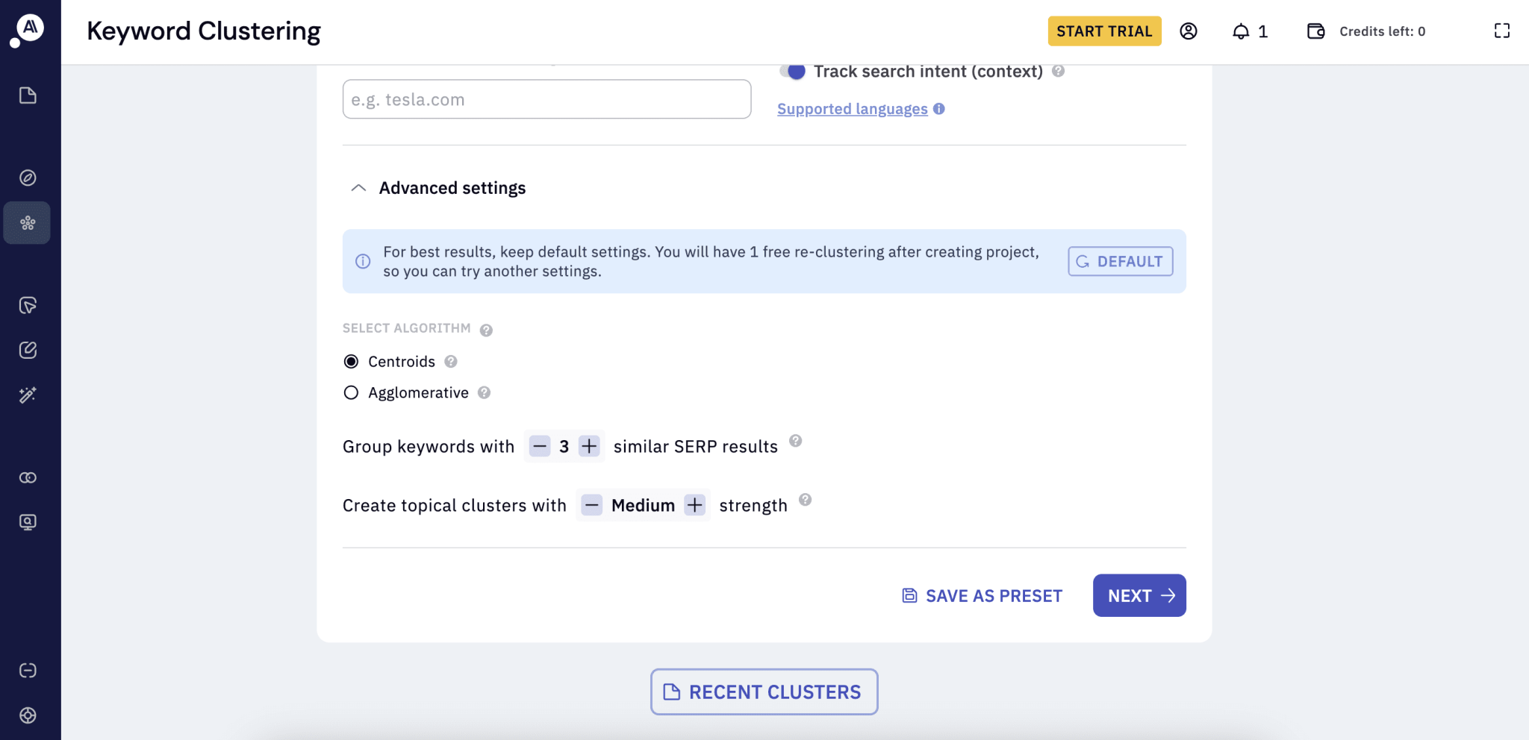The height and width of the screenshot is (740, 1529).
Task: Select the edit/compose icon in the sidebar
Action: tap(28, 349)
